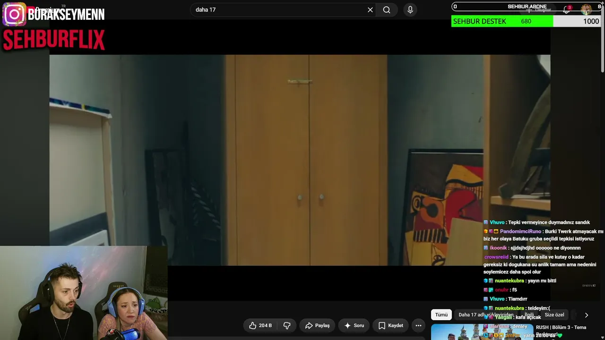Click the chat message "yayın mı bitti"
This screenshot has width=605, height=340.
tap(542, 280)
